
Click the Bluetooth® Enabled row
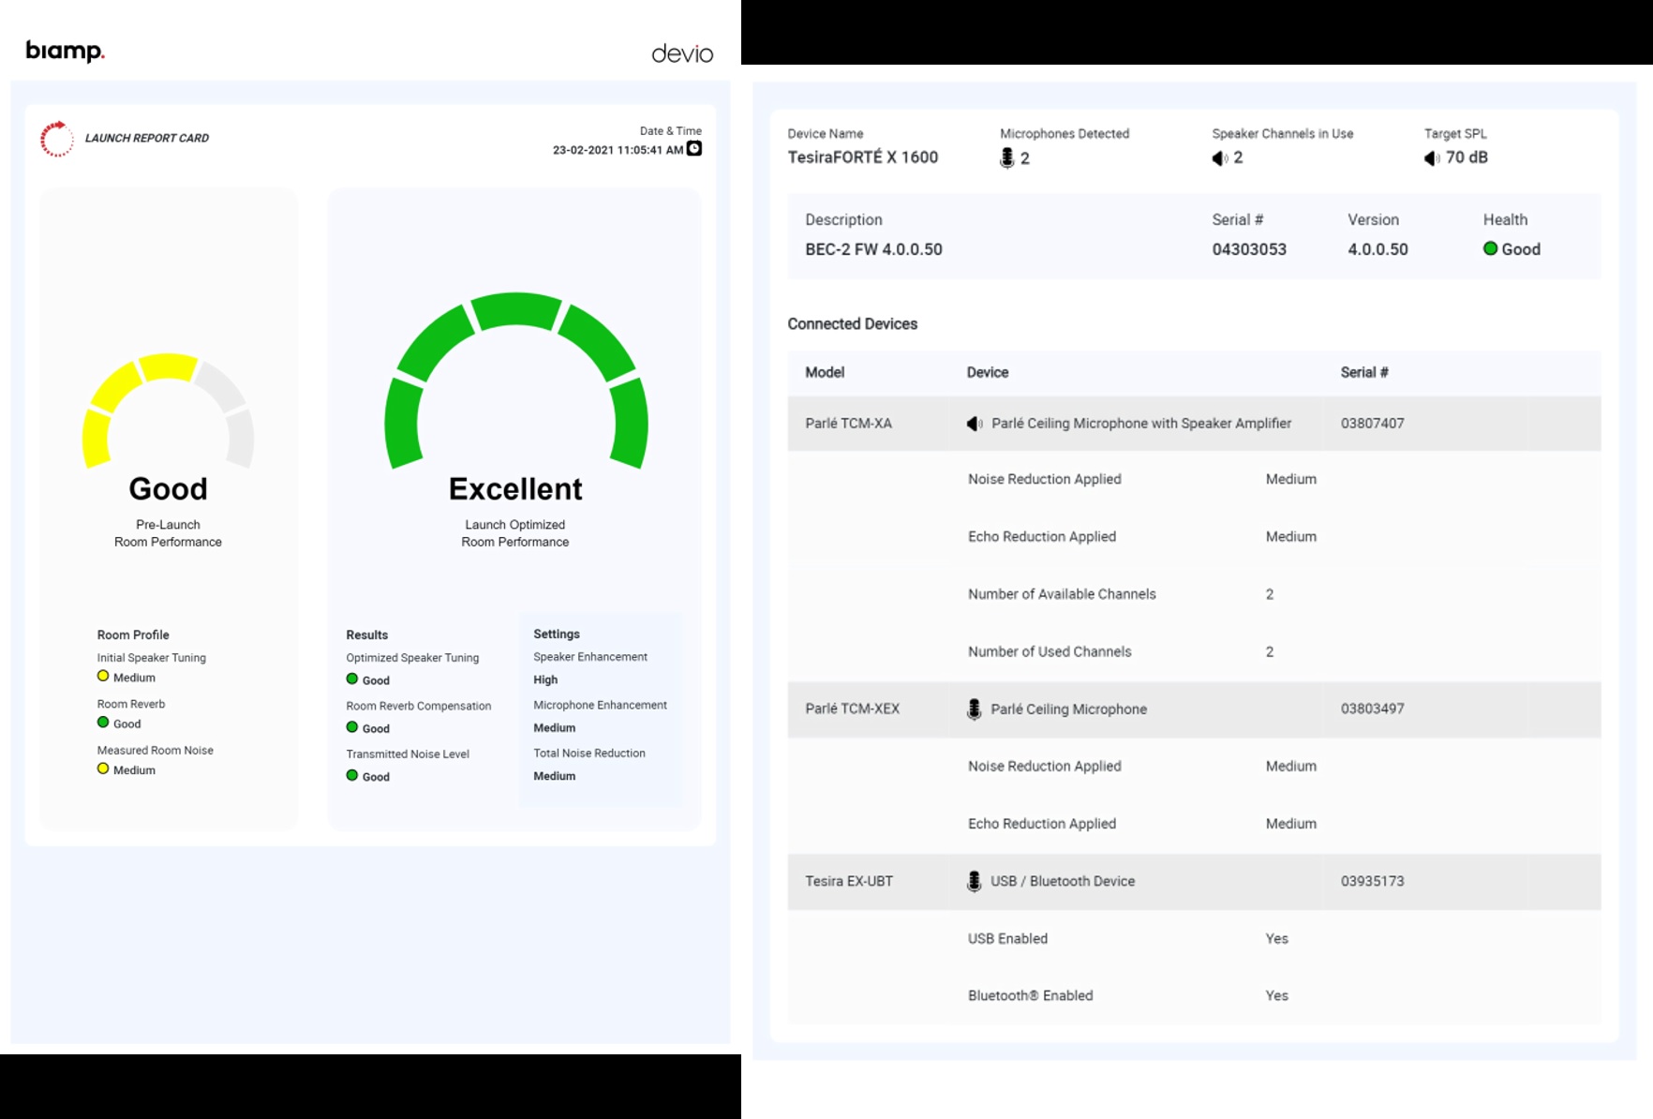coord(1194,995)
